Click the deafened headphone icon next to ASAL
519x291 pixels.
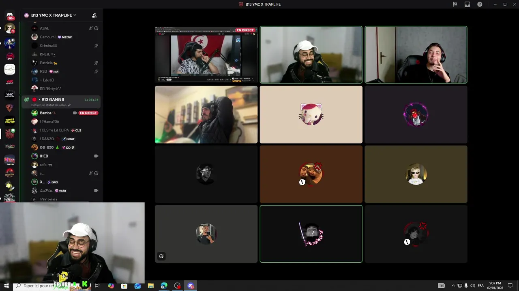96,28
